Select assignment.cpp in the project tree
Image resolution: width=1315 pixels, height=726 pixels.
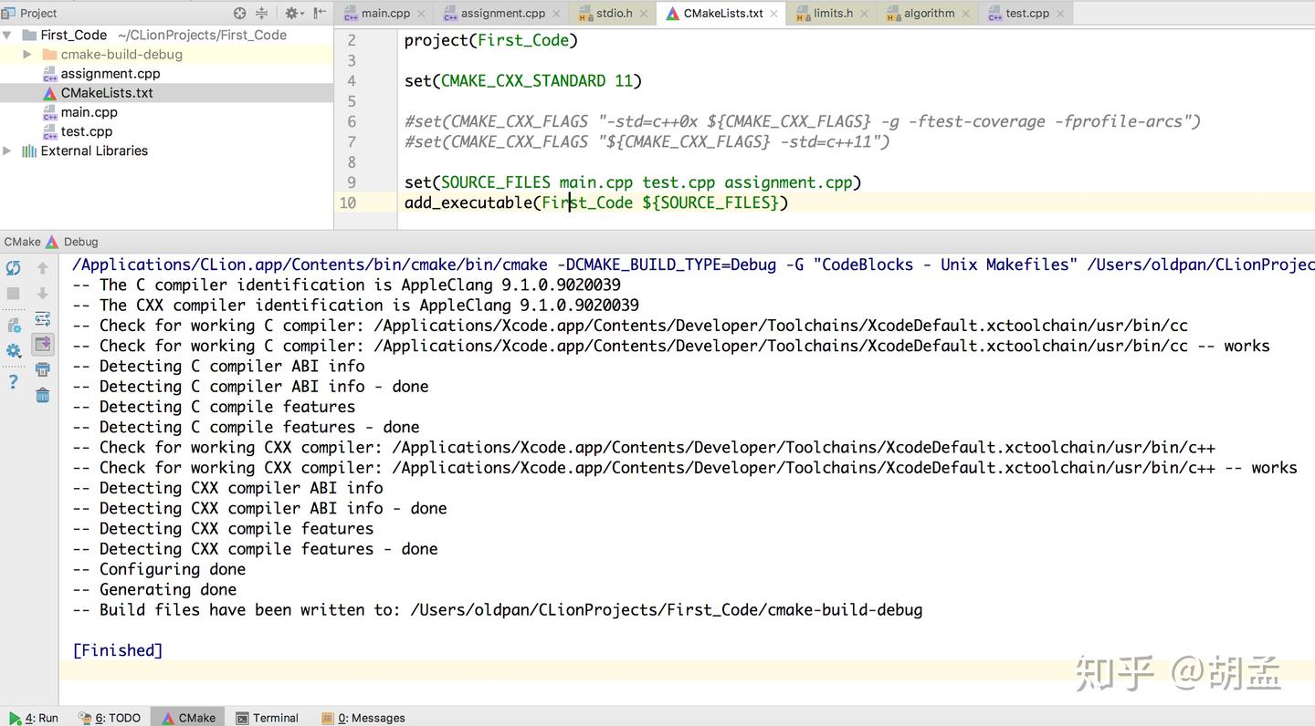[x=110, y=73]
